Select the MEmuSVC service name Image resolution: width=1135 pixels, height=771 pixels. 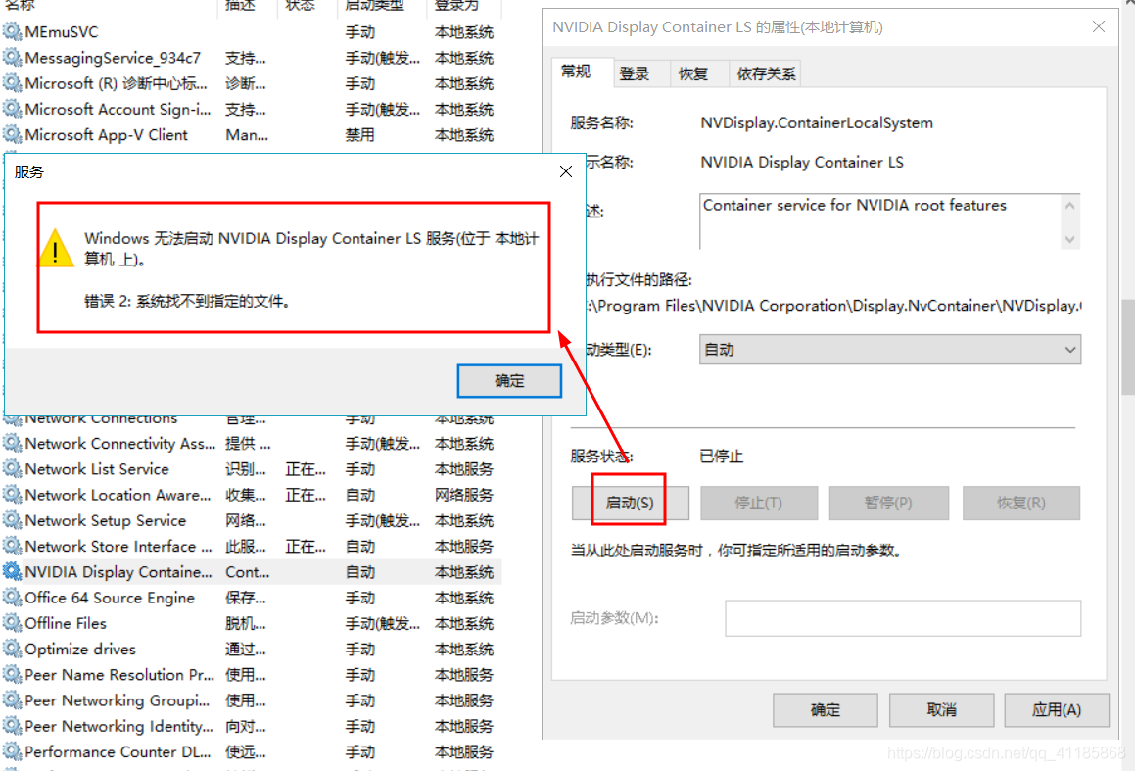click(62, 32)
